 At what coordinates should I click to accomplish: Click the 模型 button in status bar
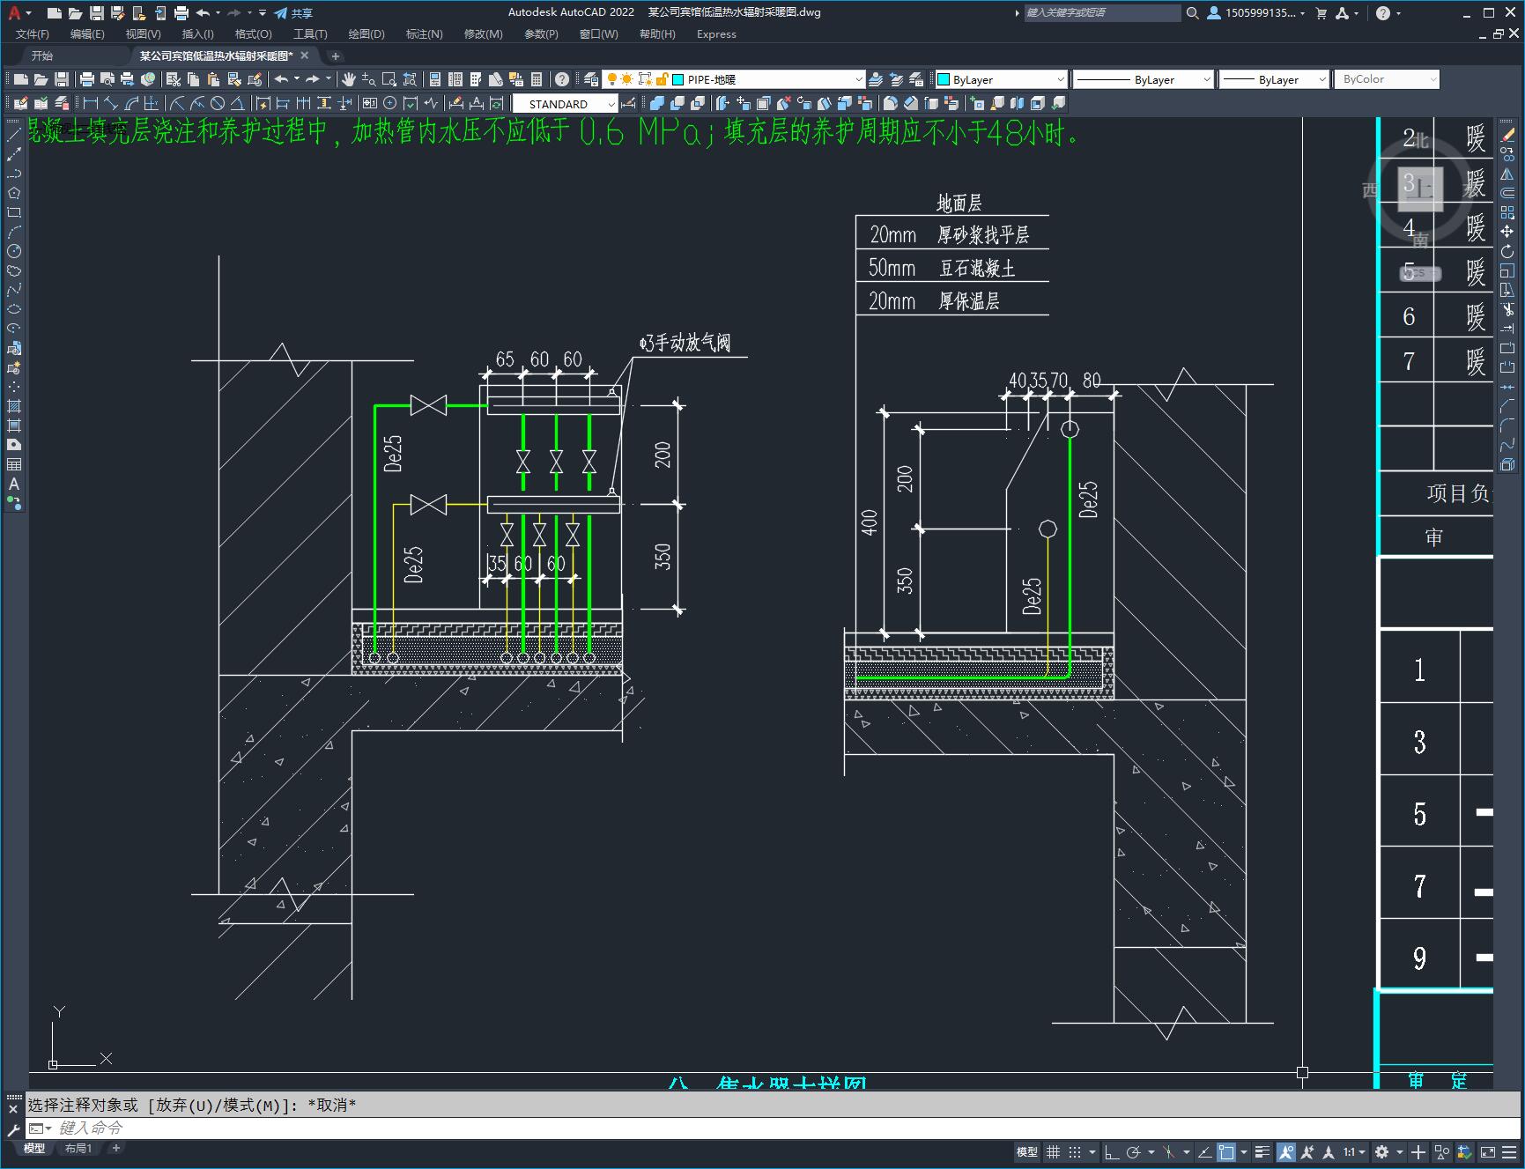[1027, 1151]
